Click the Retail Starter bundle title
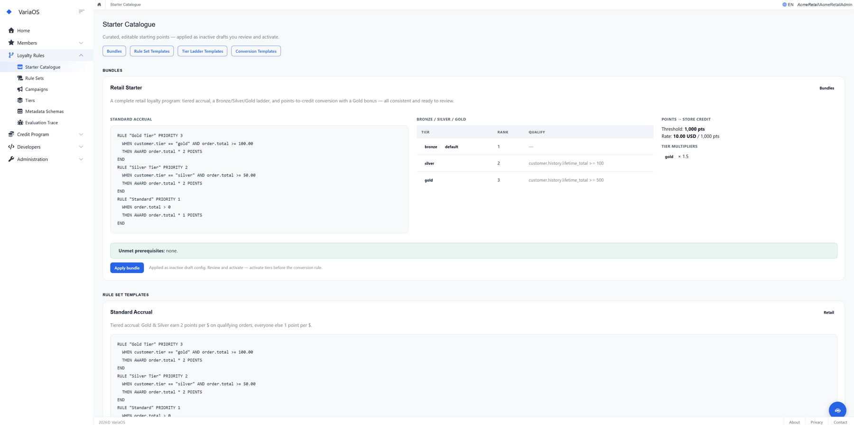The image size is (854, 425). coord(126,88)
